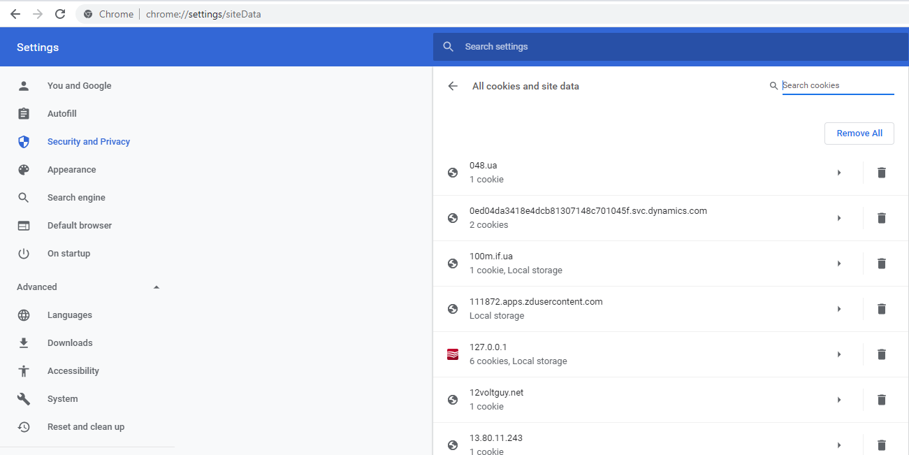Click the person icon for You and Google
Image resolution: width=909 pixels, height=455 pixels.
click(x=24, y=86)
